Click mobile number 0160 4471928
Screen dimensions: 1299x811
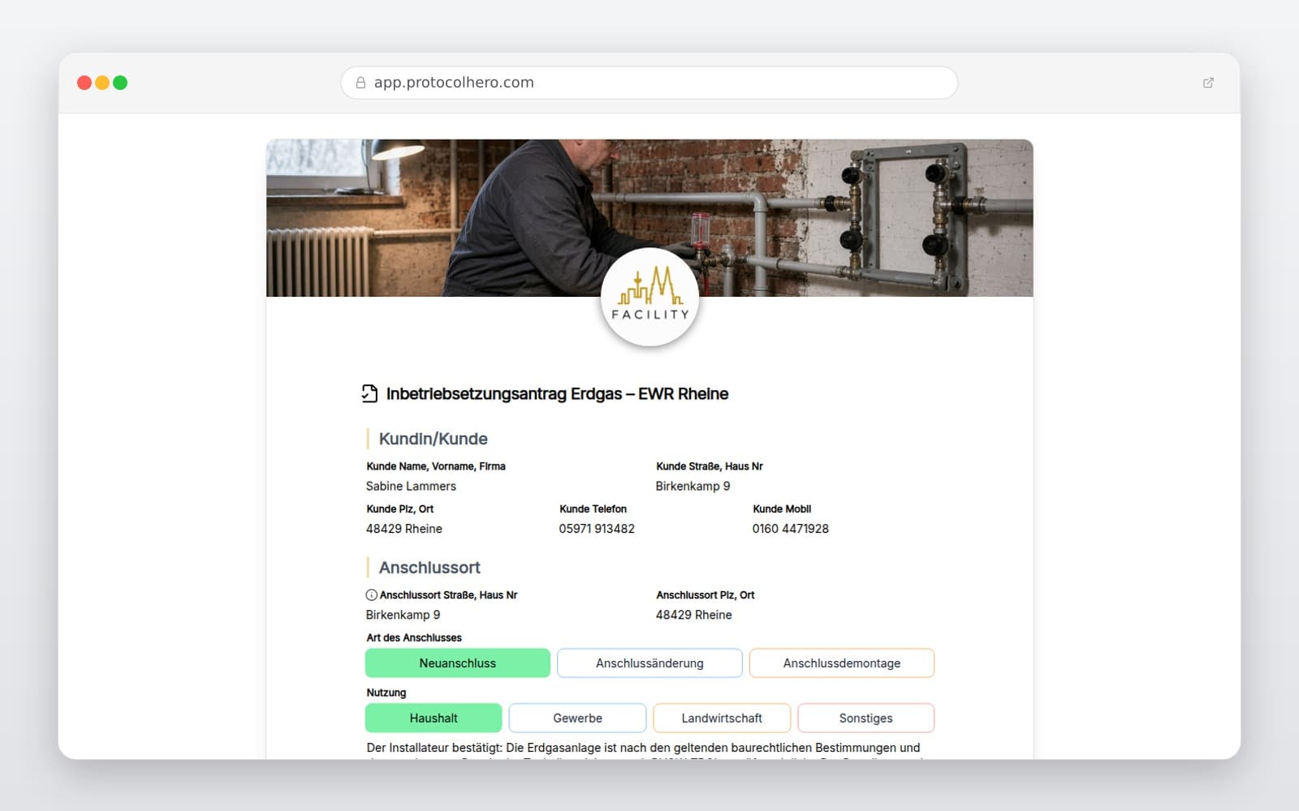(791, 529)
